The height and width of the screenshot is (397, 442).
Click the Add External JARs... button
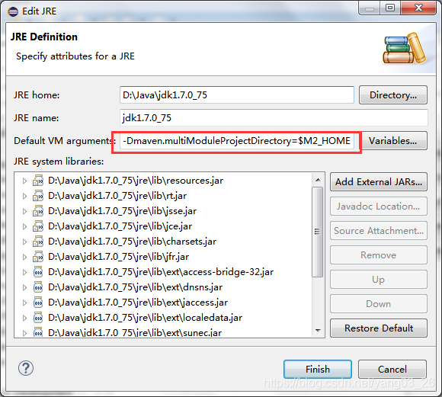(379, 182)
